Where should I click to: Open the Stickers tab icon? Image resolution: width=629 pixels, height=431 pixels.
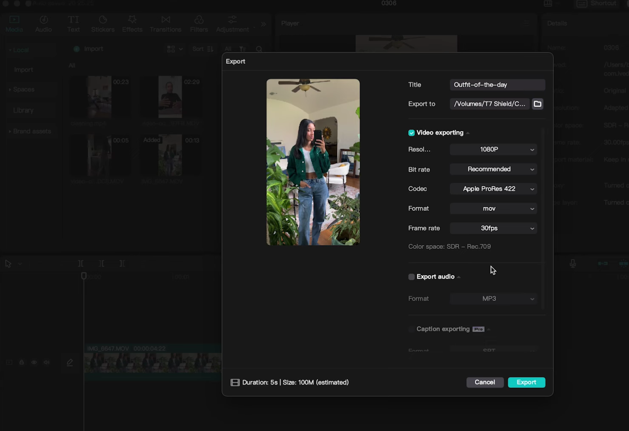click(103, 20)
